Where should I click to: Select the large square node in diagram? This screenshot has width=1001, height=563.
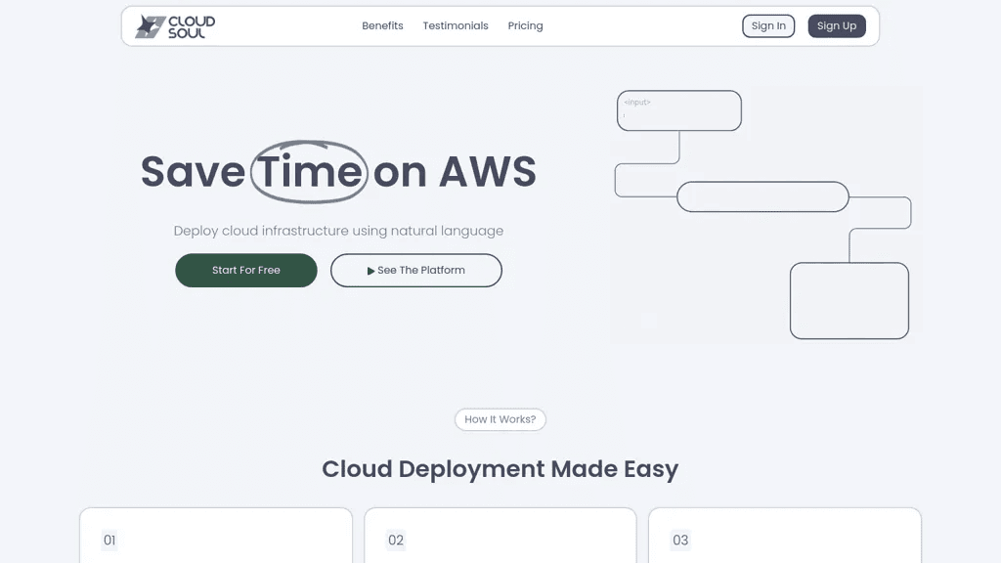pyautogui.click(x=849, y=301)
